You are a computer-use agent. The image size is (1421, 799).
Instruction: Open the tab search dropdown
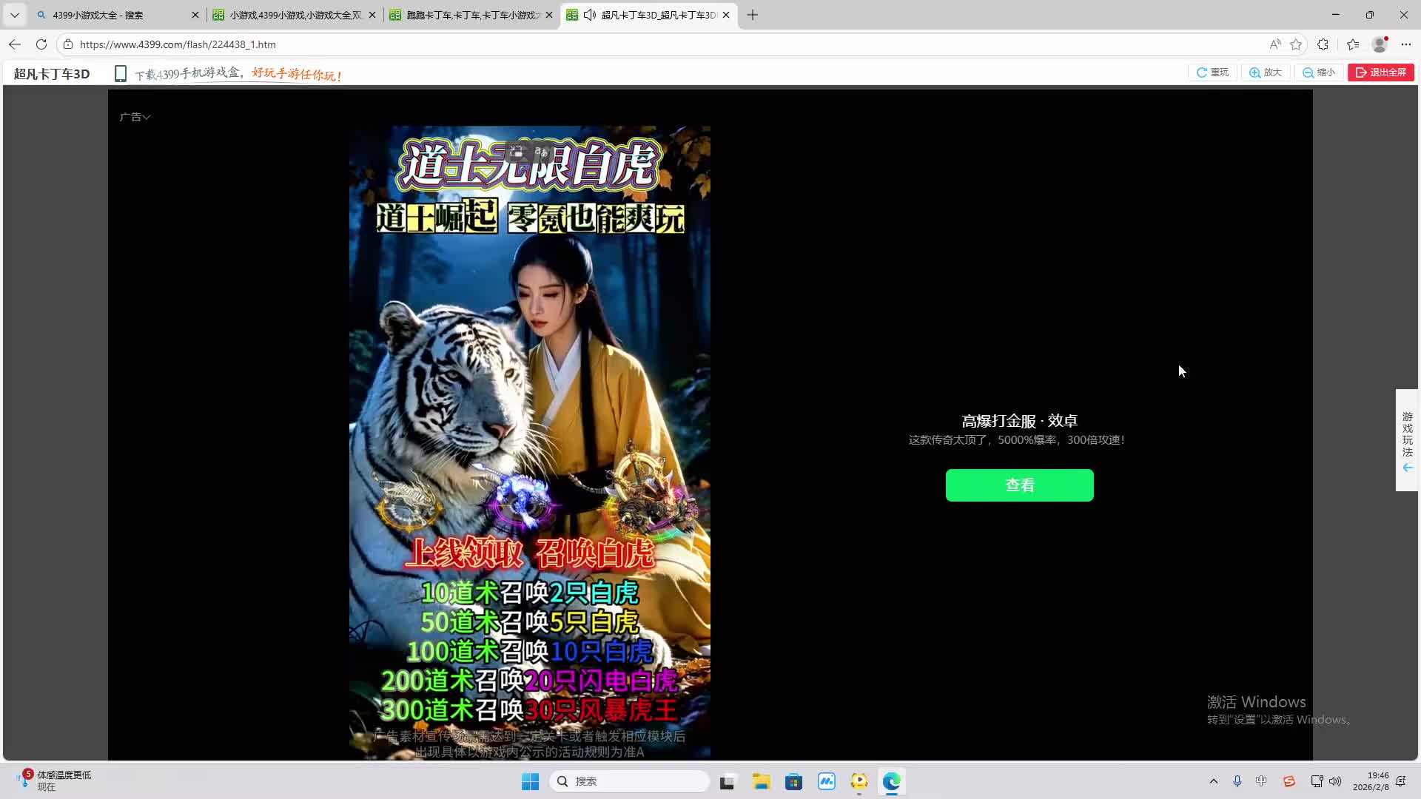coord(15,15)
